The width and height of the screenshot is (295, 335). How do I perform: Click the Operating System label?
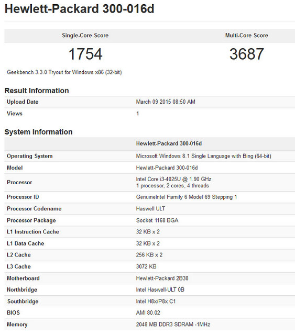point(29,156)
